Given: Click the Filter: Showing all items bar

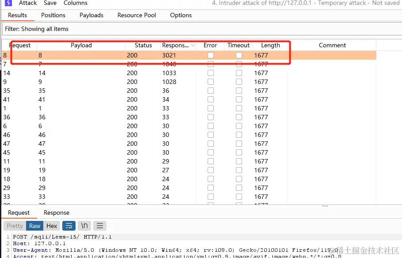Looking at the screenshot, I should point(202,29).
